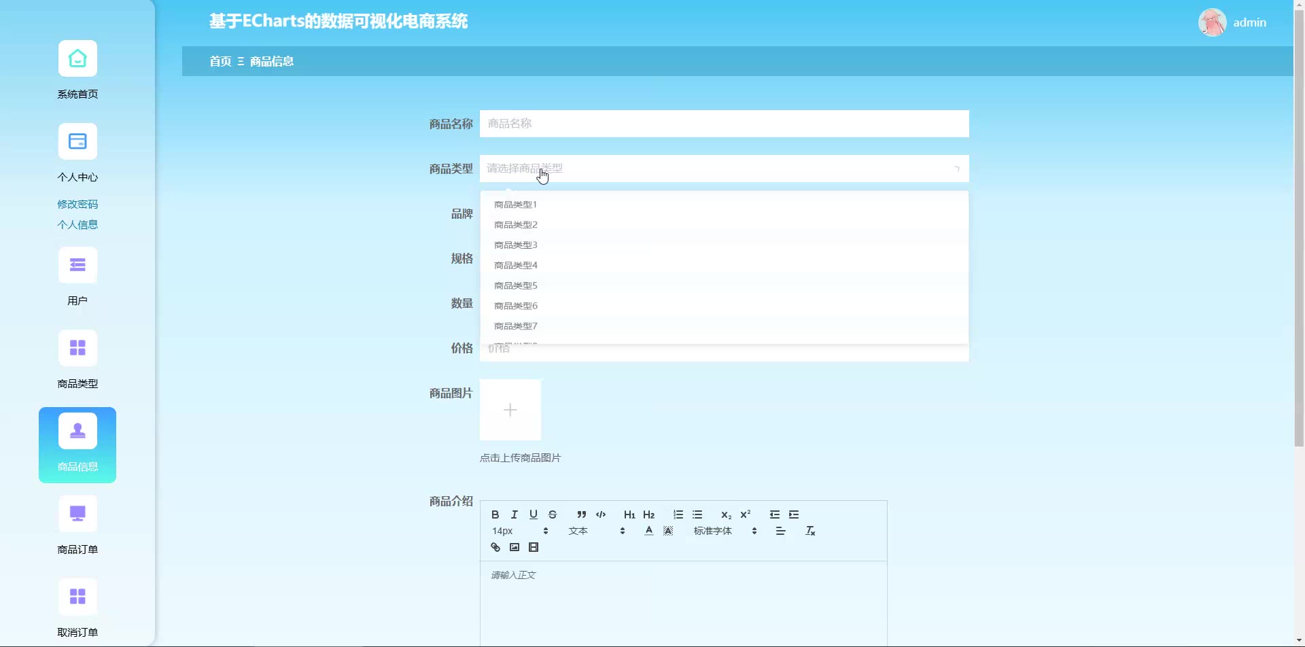The height and width of the screenshot is (647, 1305).
Task: Click the plus box to upload 商品图片
Action: coord(510,410)
